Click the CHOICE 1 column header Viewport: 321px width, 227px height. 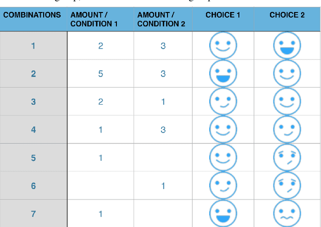point(223,15)
